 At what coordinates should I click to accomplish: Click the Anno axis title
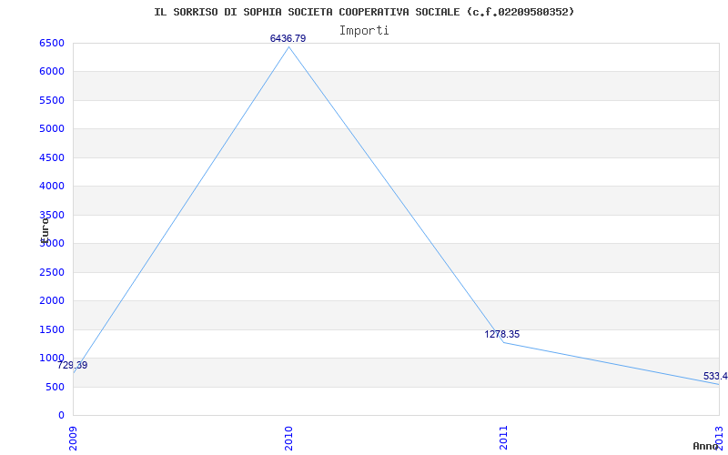(706, 446)
